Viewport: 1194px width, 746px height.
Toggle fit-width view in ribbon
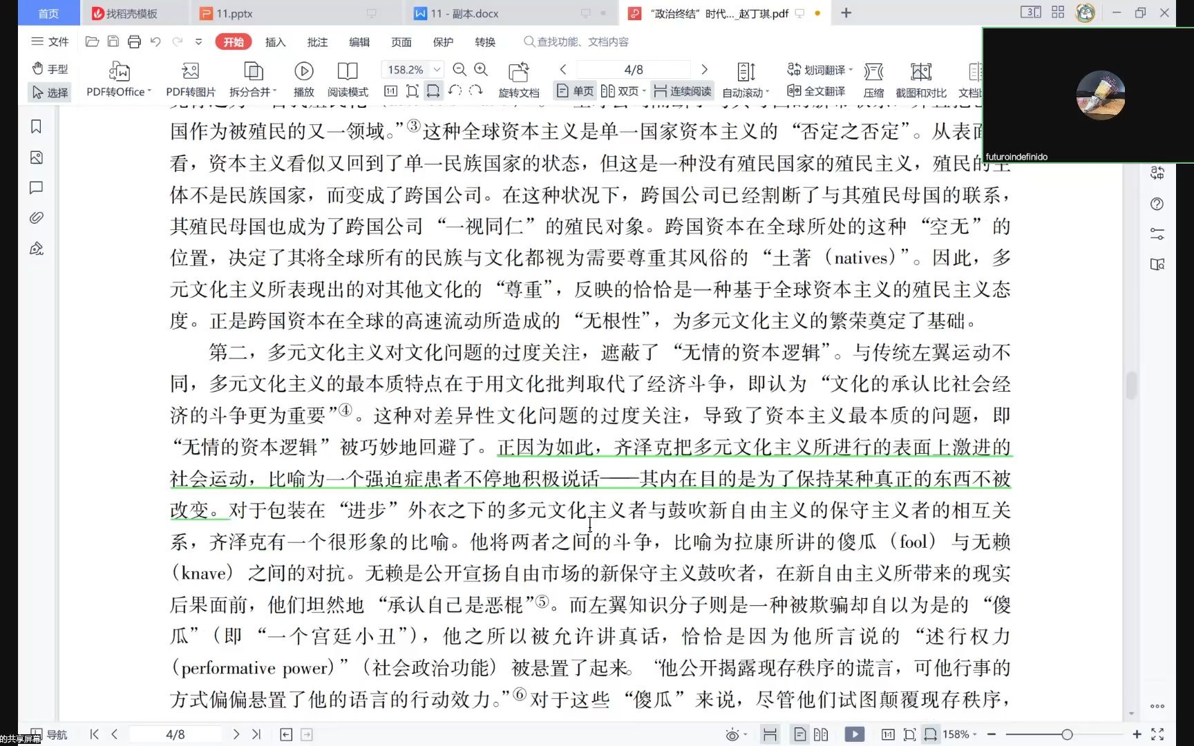[x=433, y=91]
